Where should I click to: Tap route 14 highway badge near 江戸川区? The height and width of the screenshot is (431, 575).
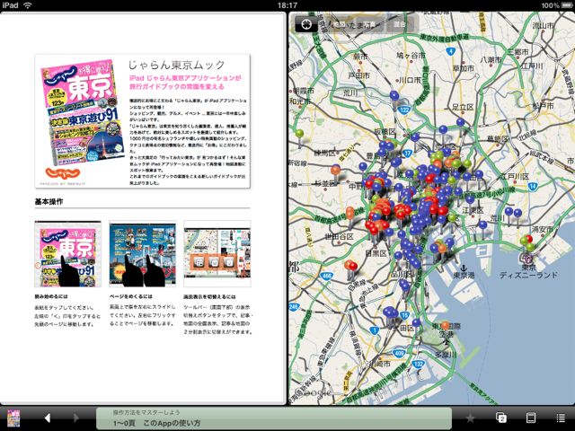point(533,186)
